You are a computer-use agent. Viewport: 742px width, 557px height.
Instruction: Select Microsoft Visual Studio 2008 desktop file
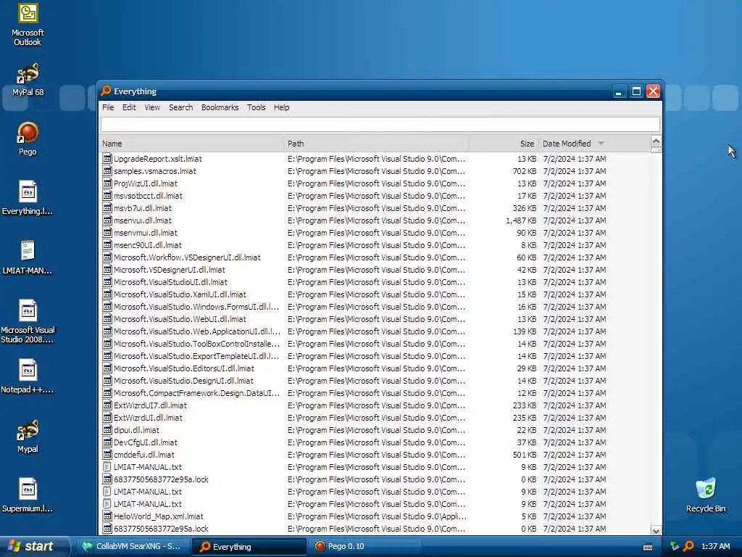pos(28,321)
